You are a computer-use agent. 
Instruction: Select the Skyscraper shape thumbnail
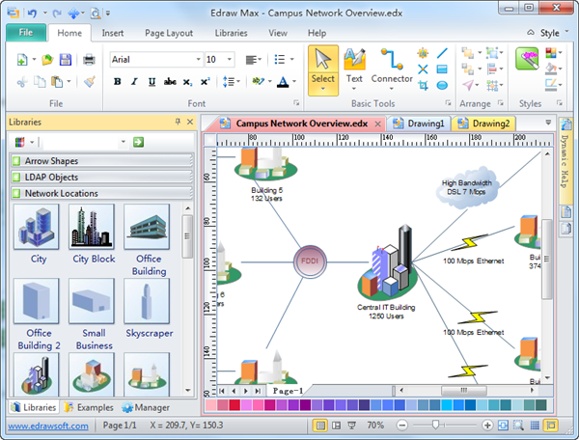pyautogui.click(x=147, y=308)
